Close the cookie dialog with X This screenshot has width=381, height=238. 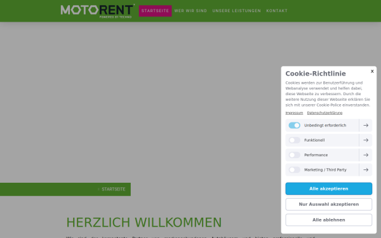(x=372, y=71)
